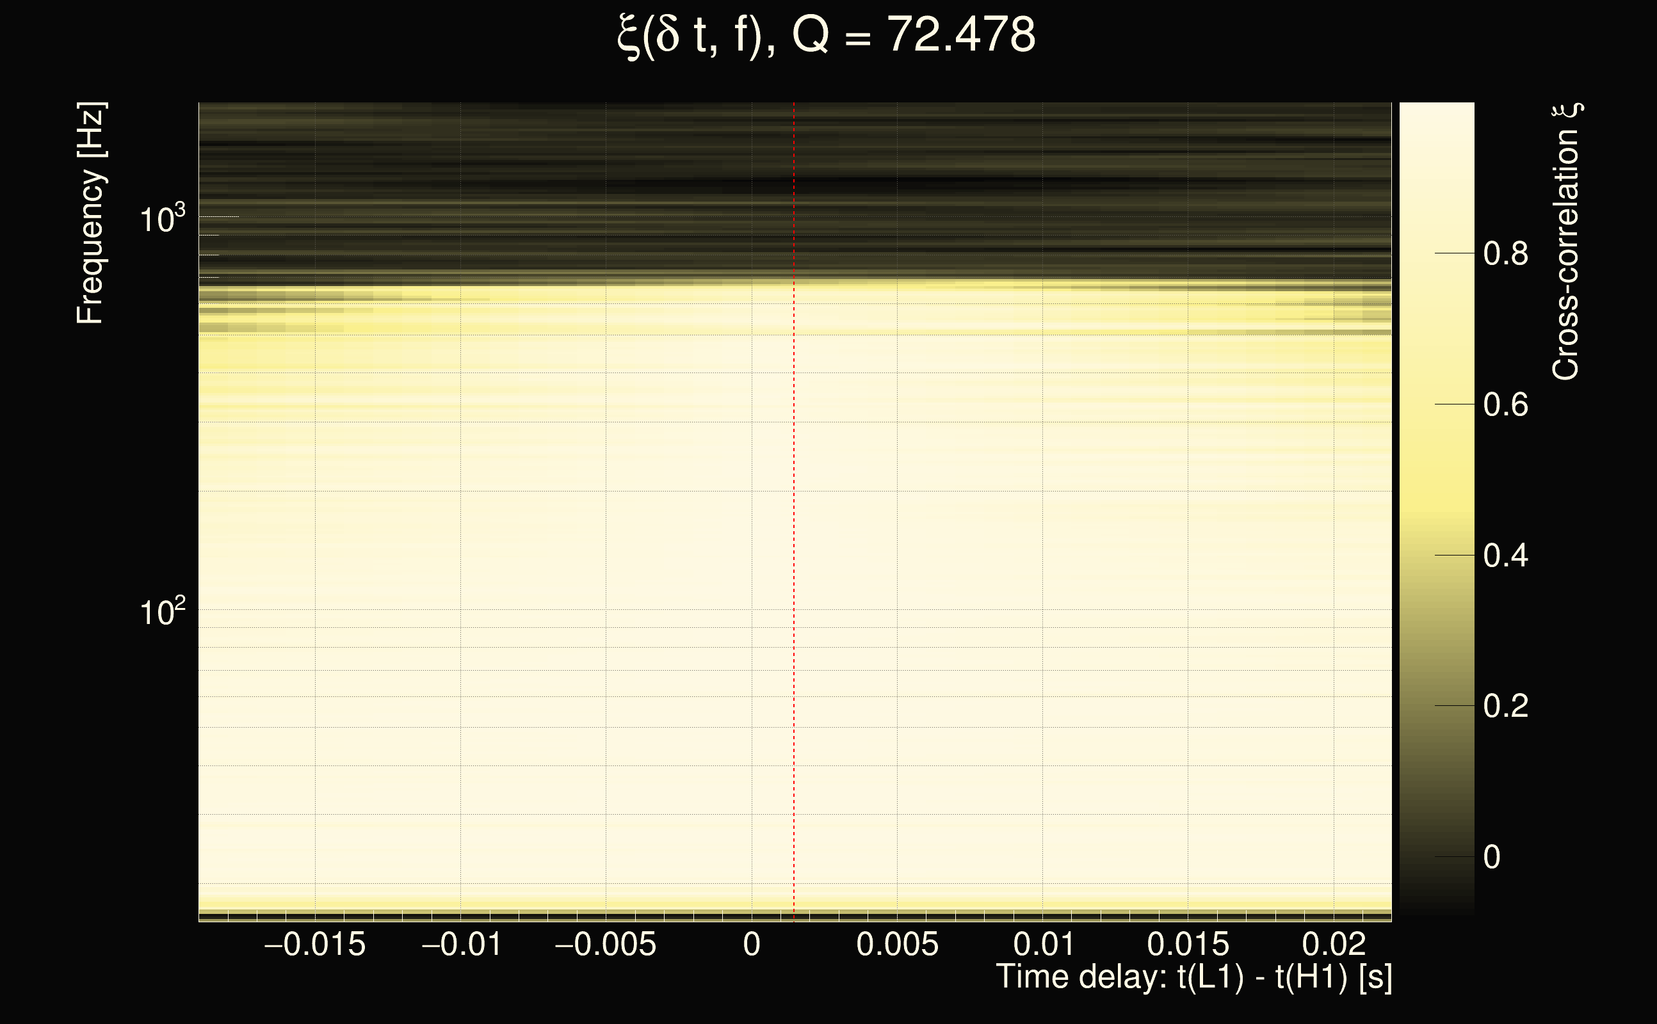Viewport: 1657px width, 1024px height.
Task: Click the 0.02 time delay tick label
Action: (x=1334, y=945)
